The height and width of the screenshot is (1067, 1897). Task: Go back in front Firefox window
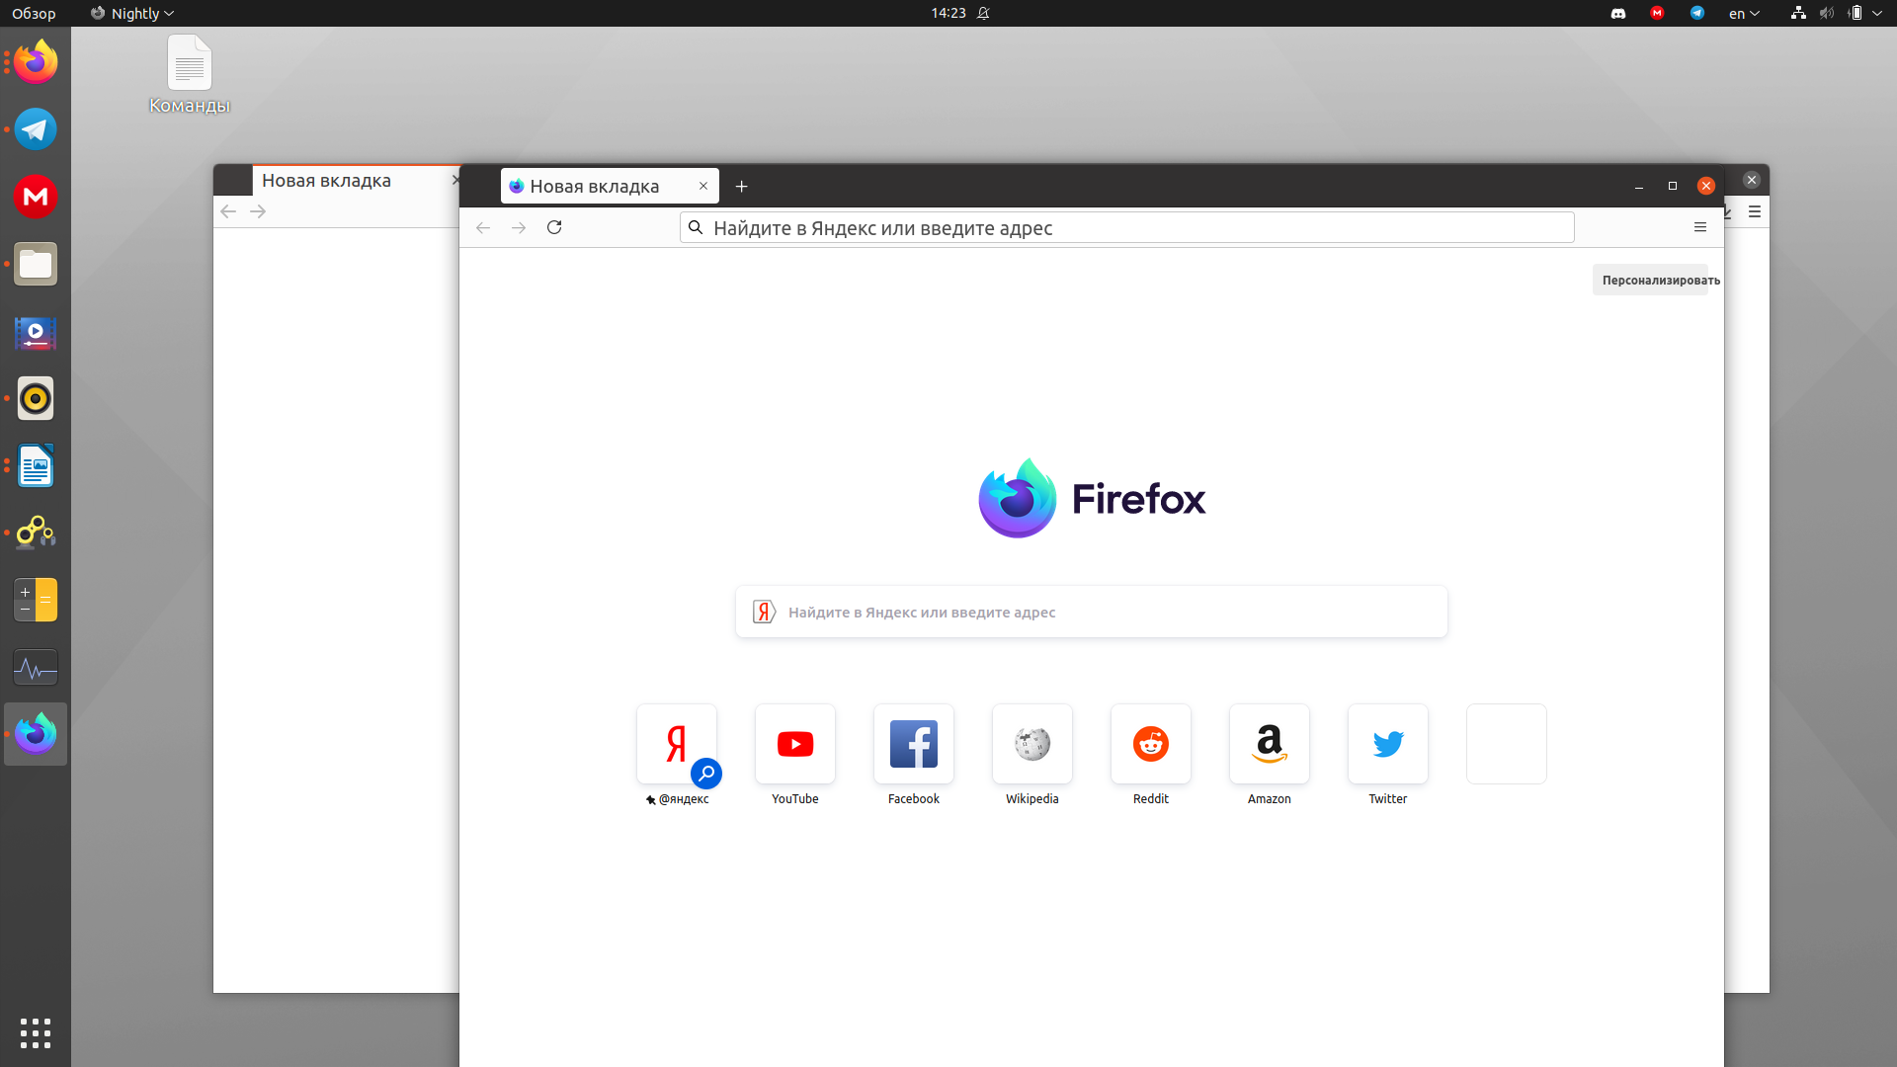[483, 227]
